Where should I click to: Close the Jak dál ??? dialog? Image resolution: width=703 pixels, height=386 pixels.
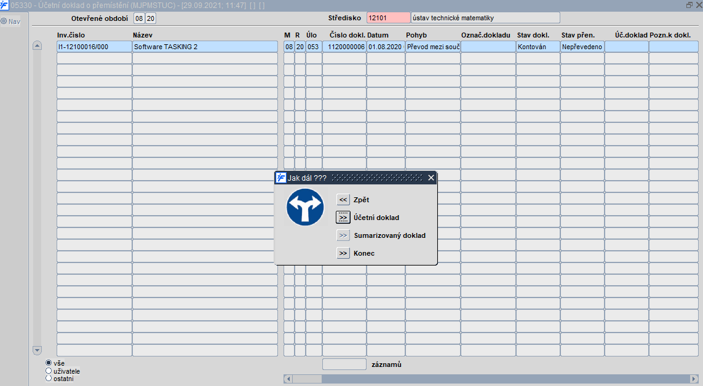431,178
